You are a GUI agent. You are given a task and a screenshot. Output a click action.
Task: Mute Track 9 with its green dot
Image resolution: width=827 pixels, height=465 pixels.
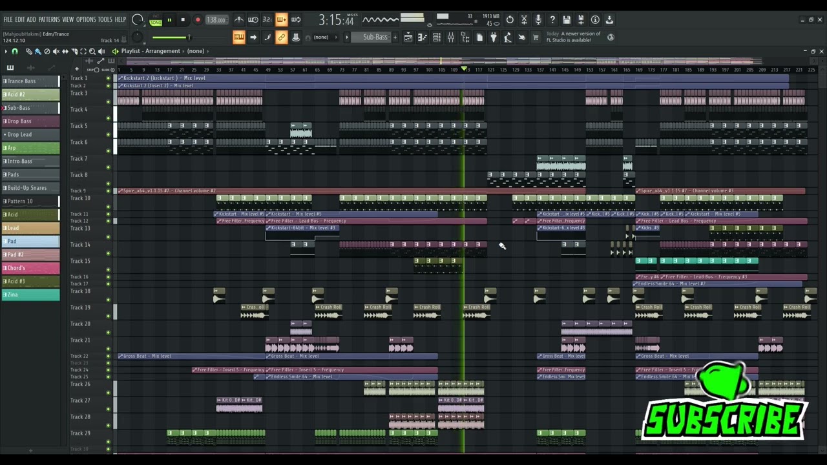[109, 191]
